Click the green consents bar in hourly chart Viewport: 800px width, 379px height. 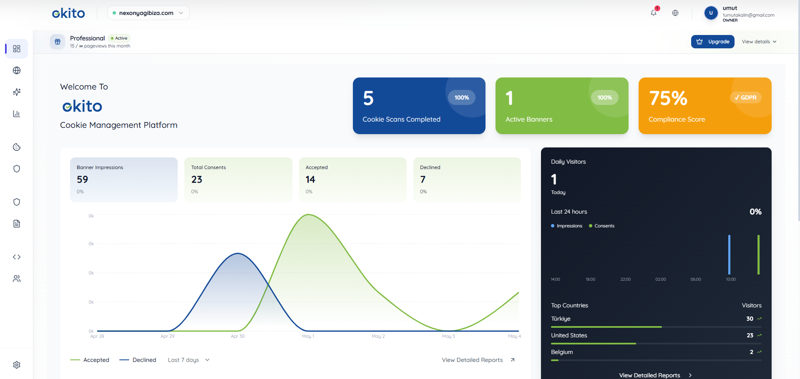pyautogui.click(x=758, y=254)
